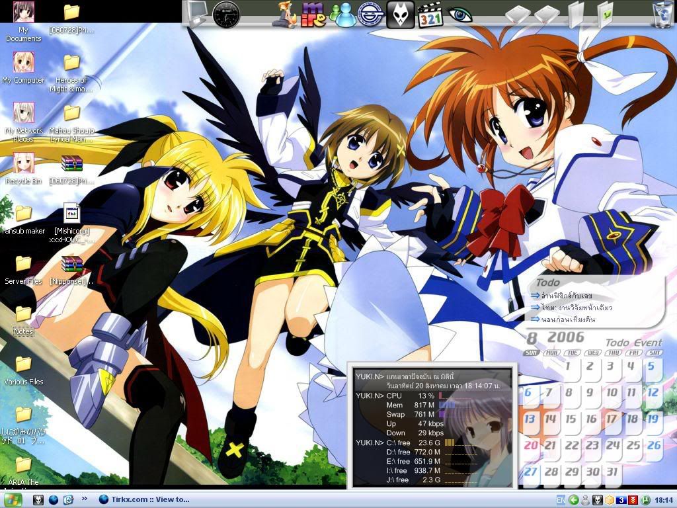Click the orange-haired anime character dock icon
The height and width of the screenshot is (508, 677).
click(x=286, y=15)
